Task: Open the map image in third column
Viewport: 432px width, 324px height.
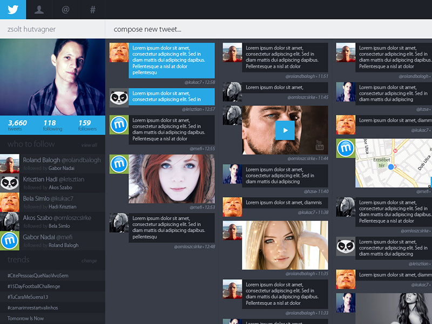Action: pos(394,163)
